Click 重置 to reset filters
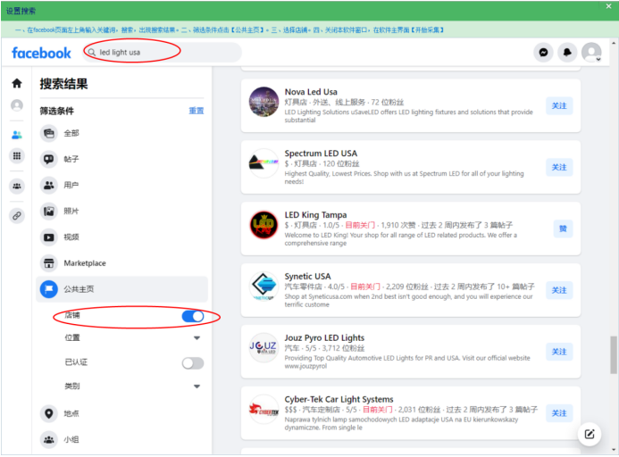 [x=197, y=111]
